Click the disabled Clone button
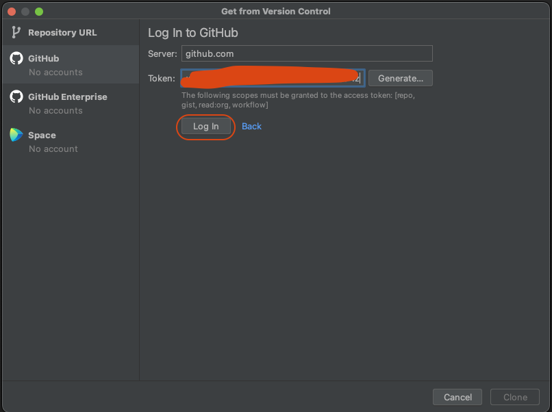 point(515,397)
